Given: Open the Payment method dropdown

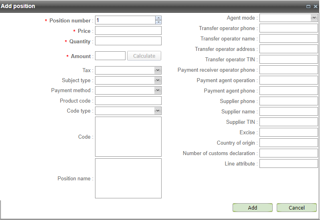Looking at the screenshot, I should (x=158, y=91).
